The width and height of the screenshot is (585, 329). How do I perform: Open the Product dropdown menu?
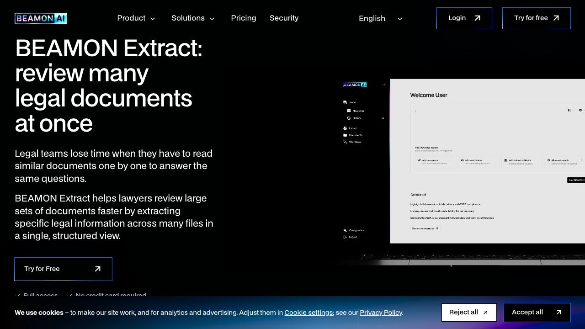click(136, 18)
